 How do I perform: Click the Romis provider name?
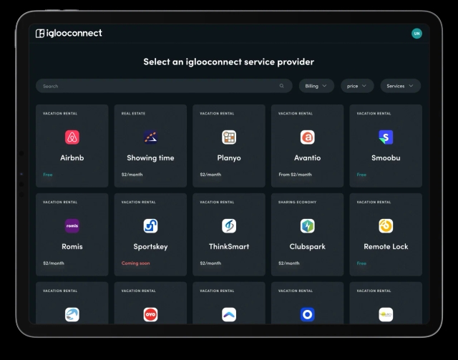coord(72,247)
